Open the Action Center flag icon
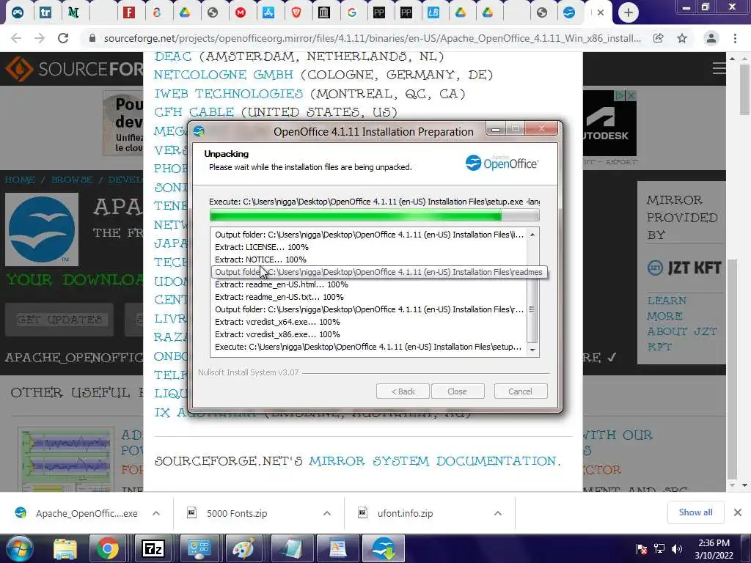The image size is (751, 563). (642, 548)
